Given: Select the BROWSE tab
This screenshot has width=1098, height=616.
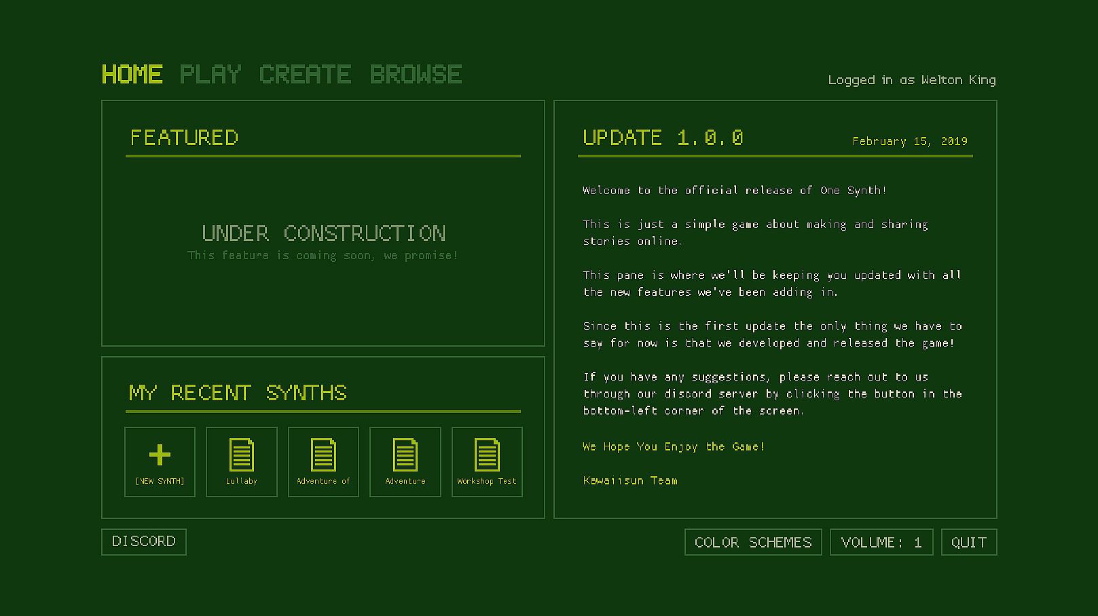Looking at the screenshot, I should click(416, 74).
